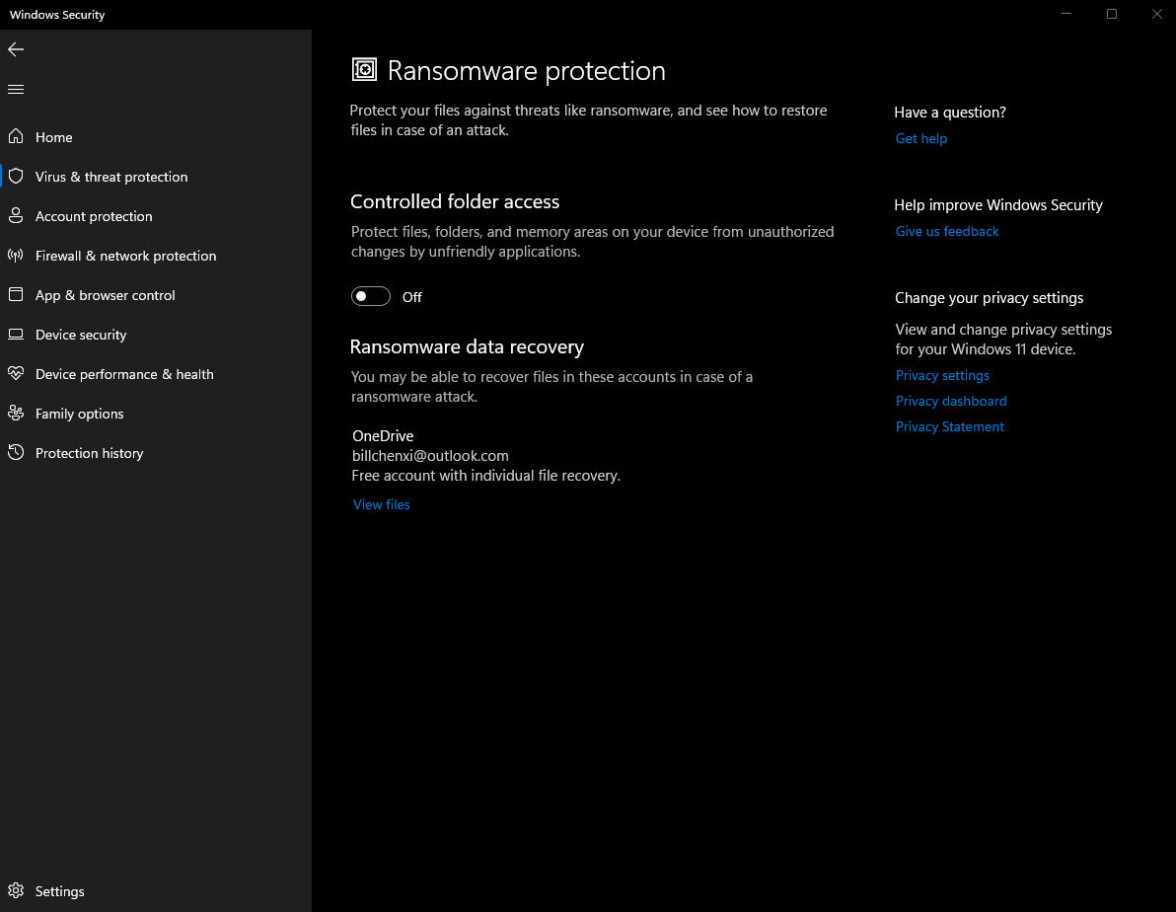
Task: Click the Controlled folder access heading
Action: click(x=455, y=201)
